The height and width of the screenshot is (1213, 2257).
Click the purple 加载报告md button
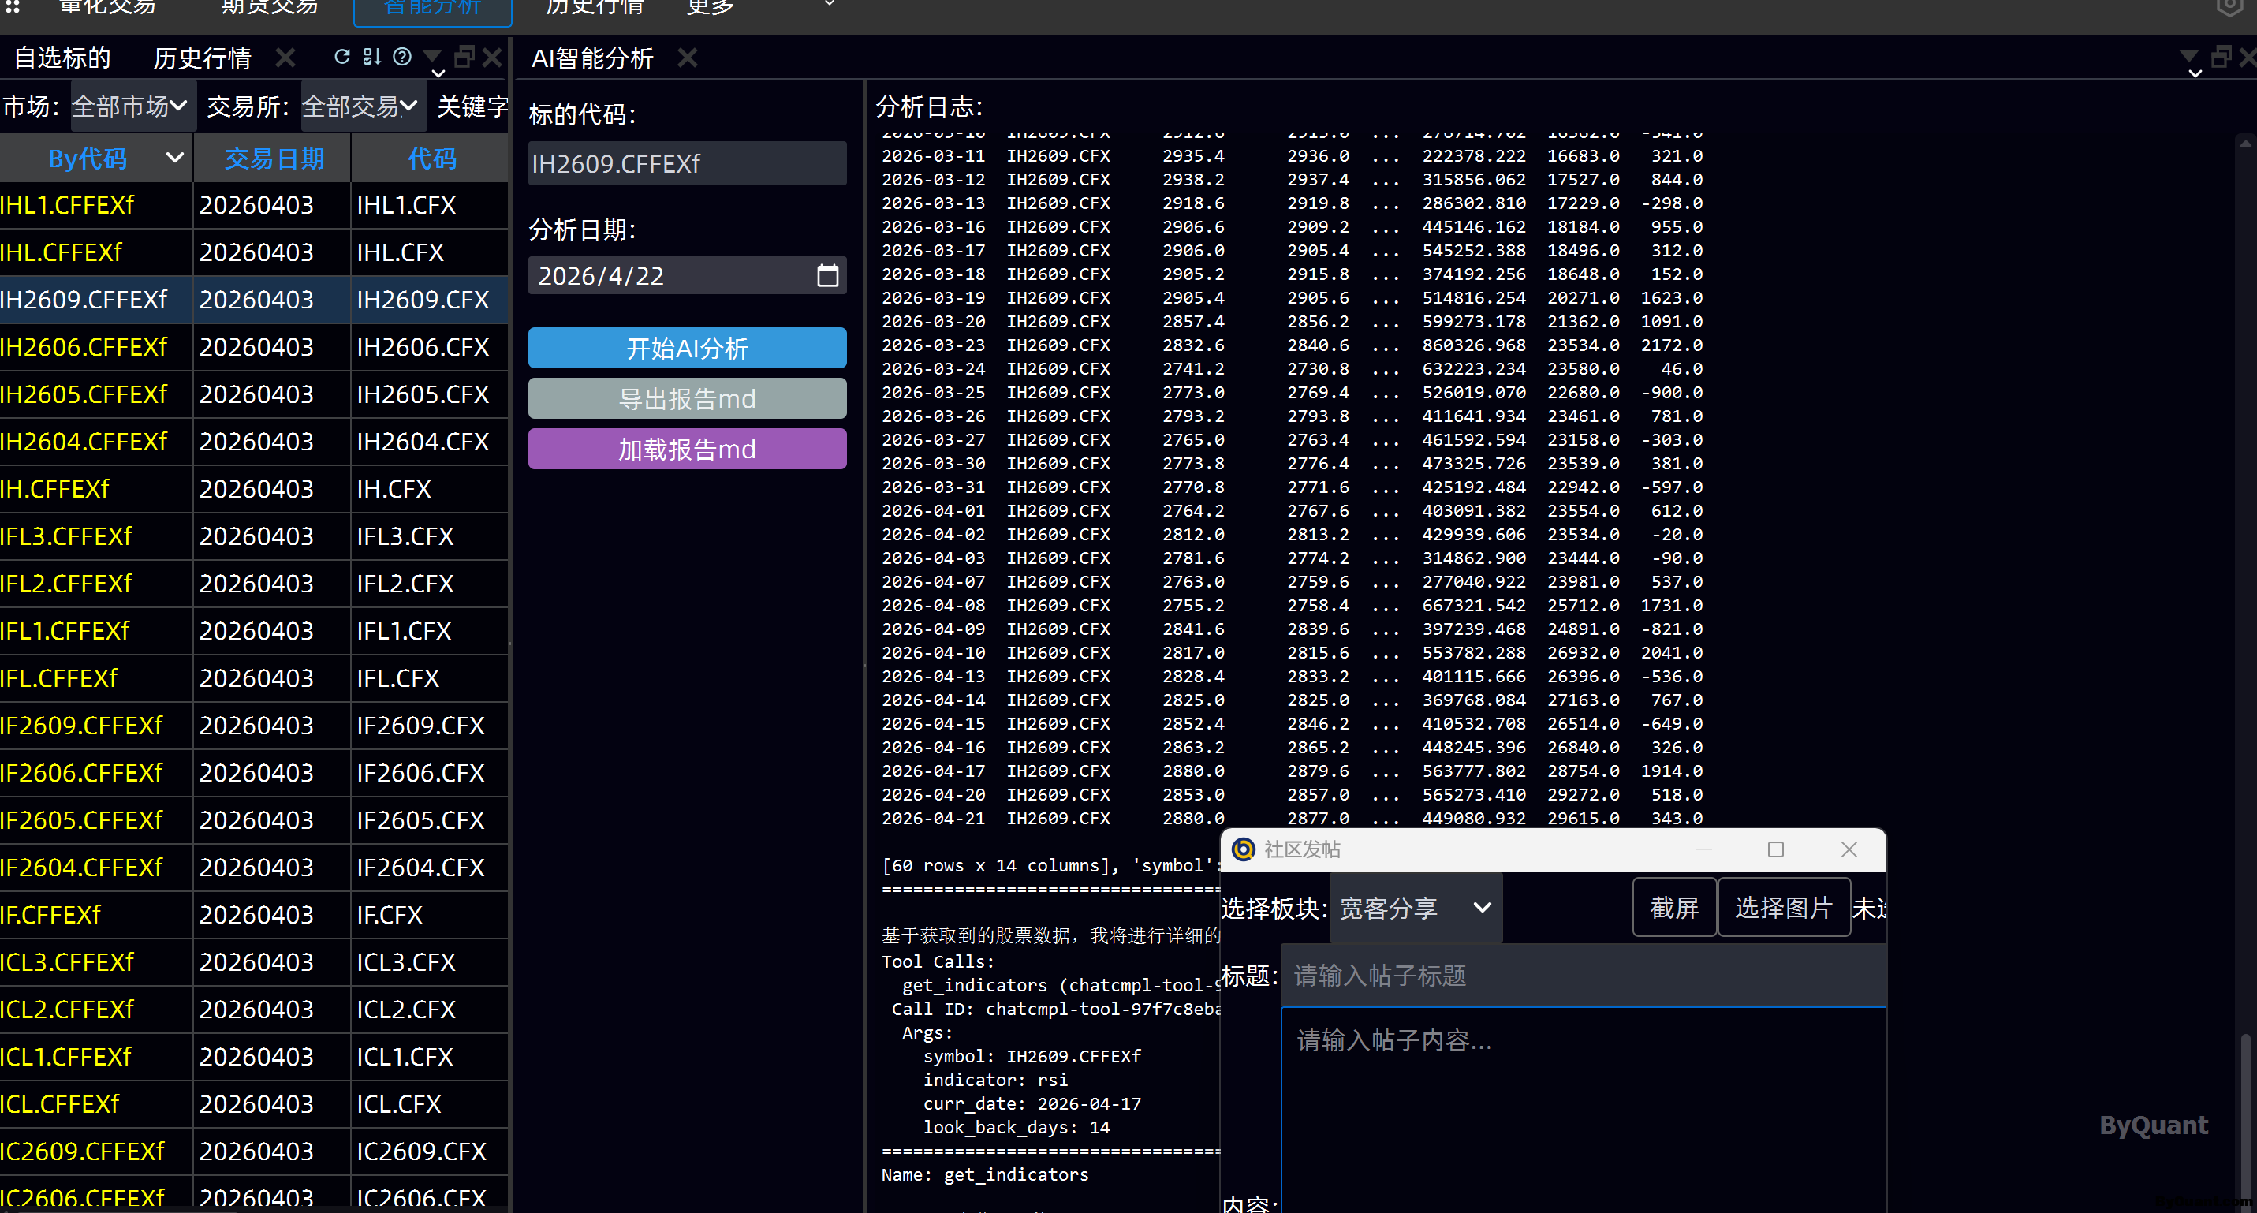tap(687, 450)
